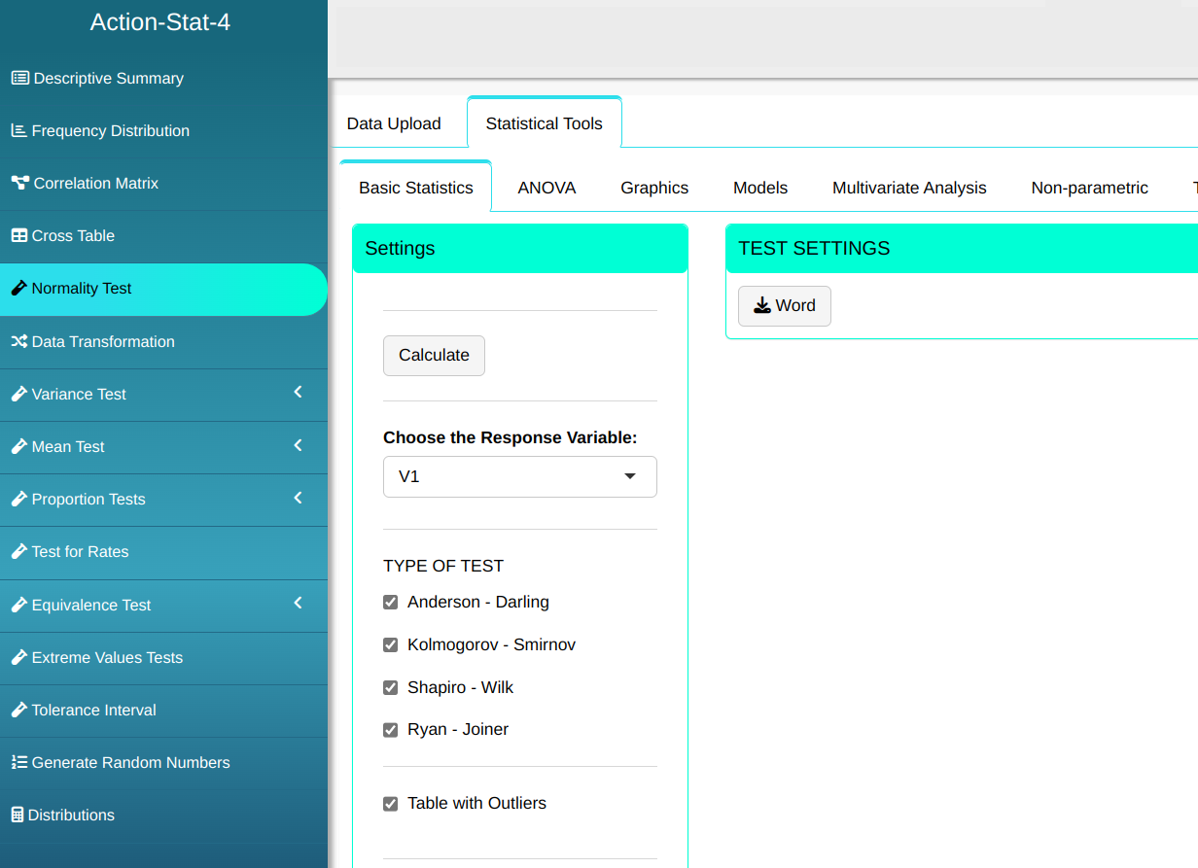
Task: Open the Tolerance Interval sidebar item
Action: click(x=93, y=711)
